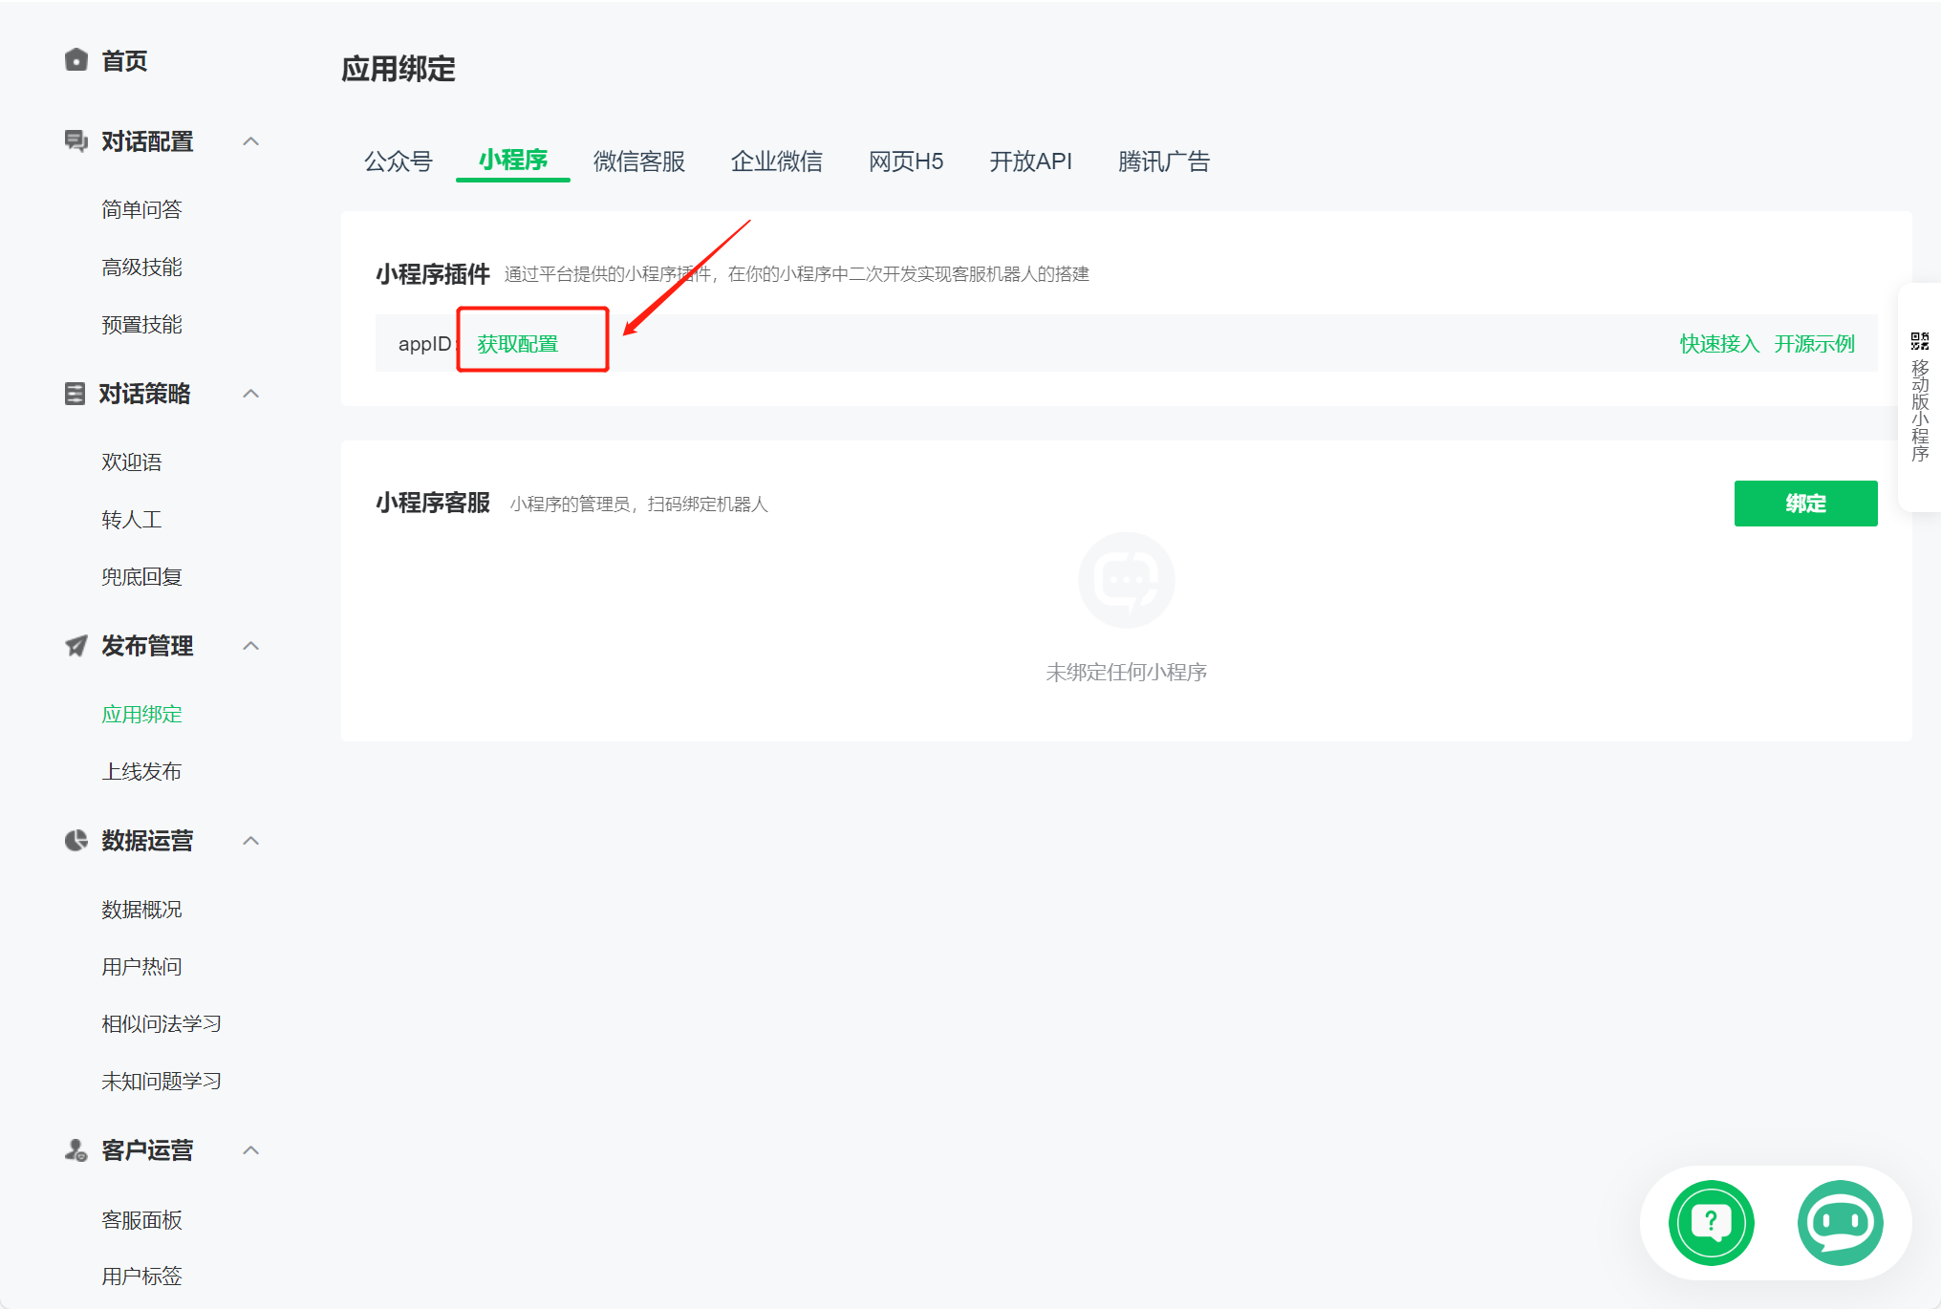Select 快速接入 for the plugin

pyautogui.click(x=1718, y=343)
